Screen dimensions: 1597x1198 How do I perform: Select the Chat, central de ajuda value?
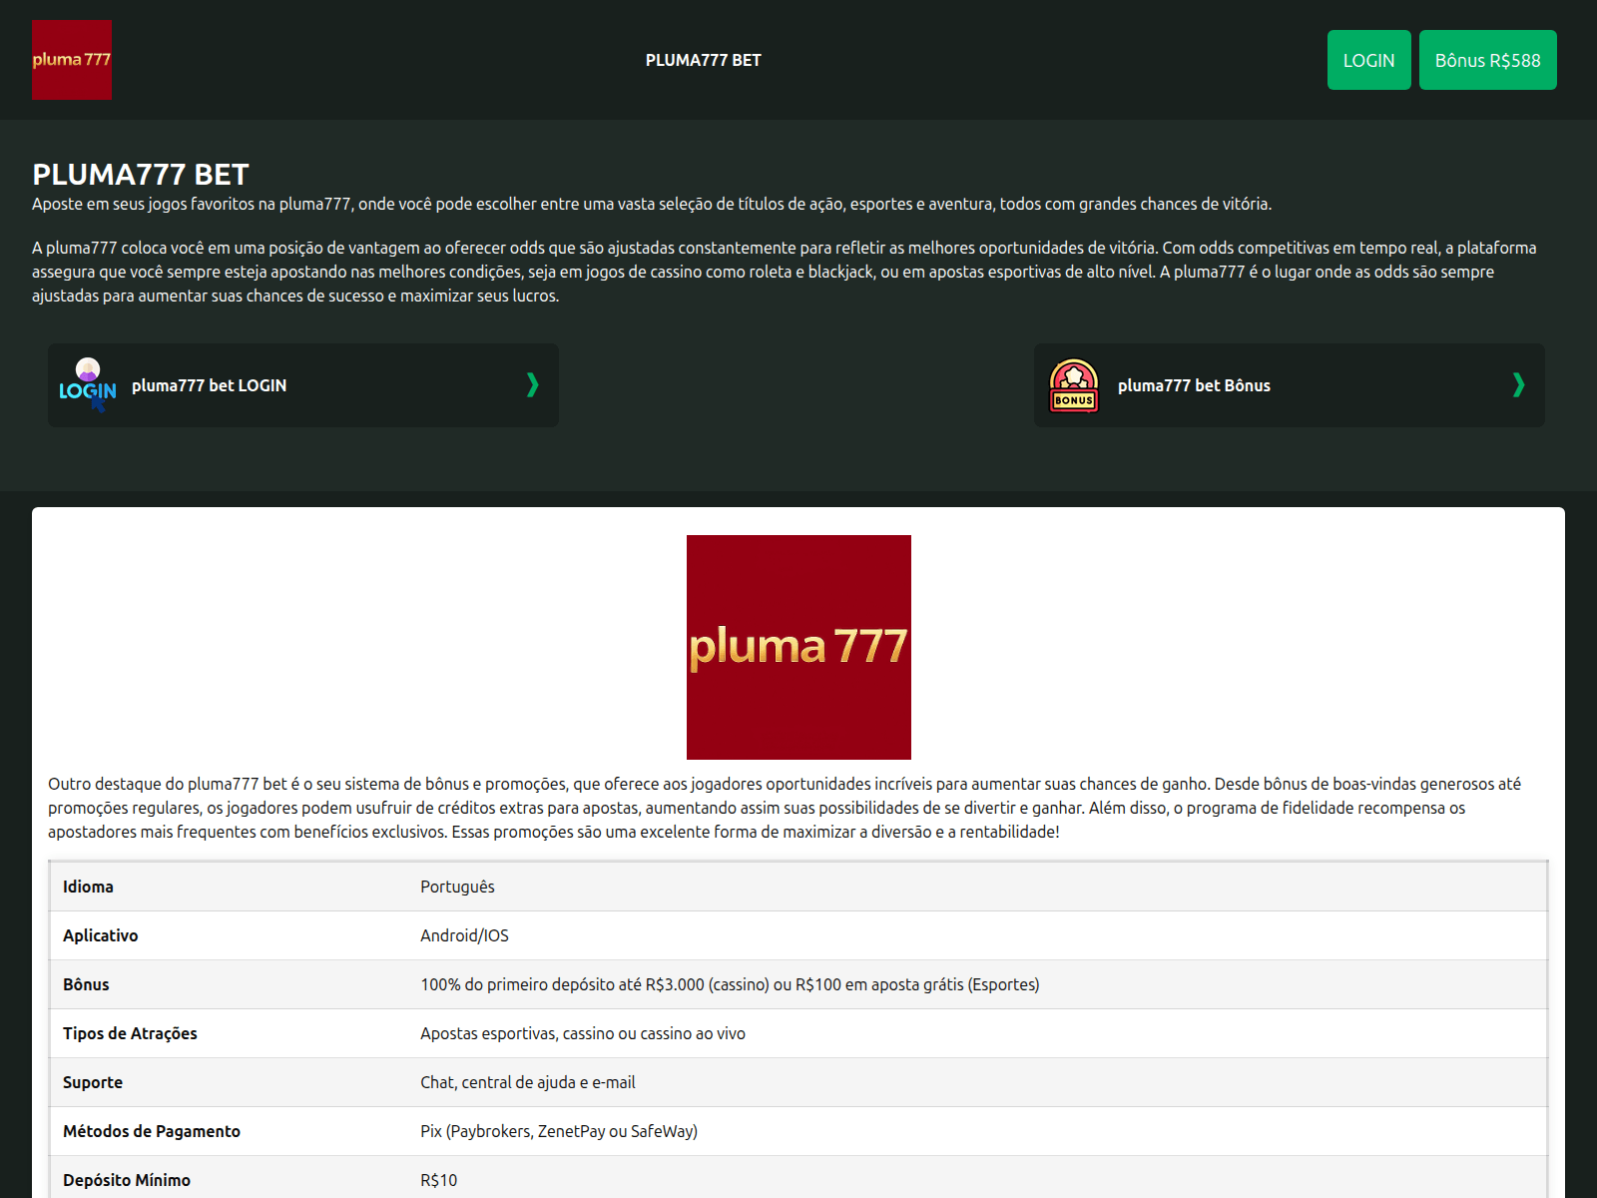click(x=528, y=1082)
